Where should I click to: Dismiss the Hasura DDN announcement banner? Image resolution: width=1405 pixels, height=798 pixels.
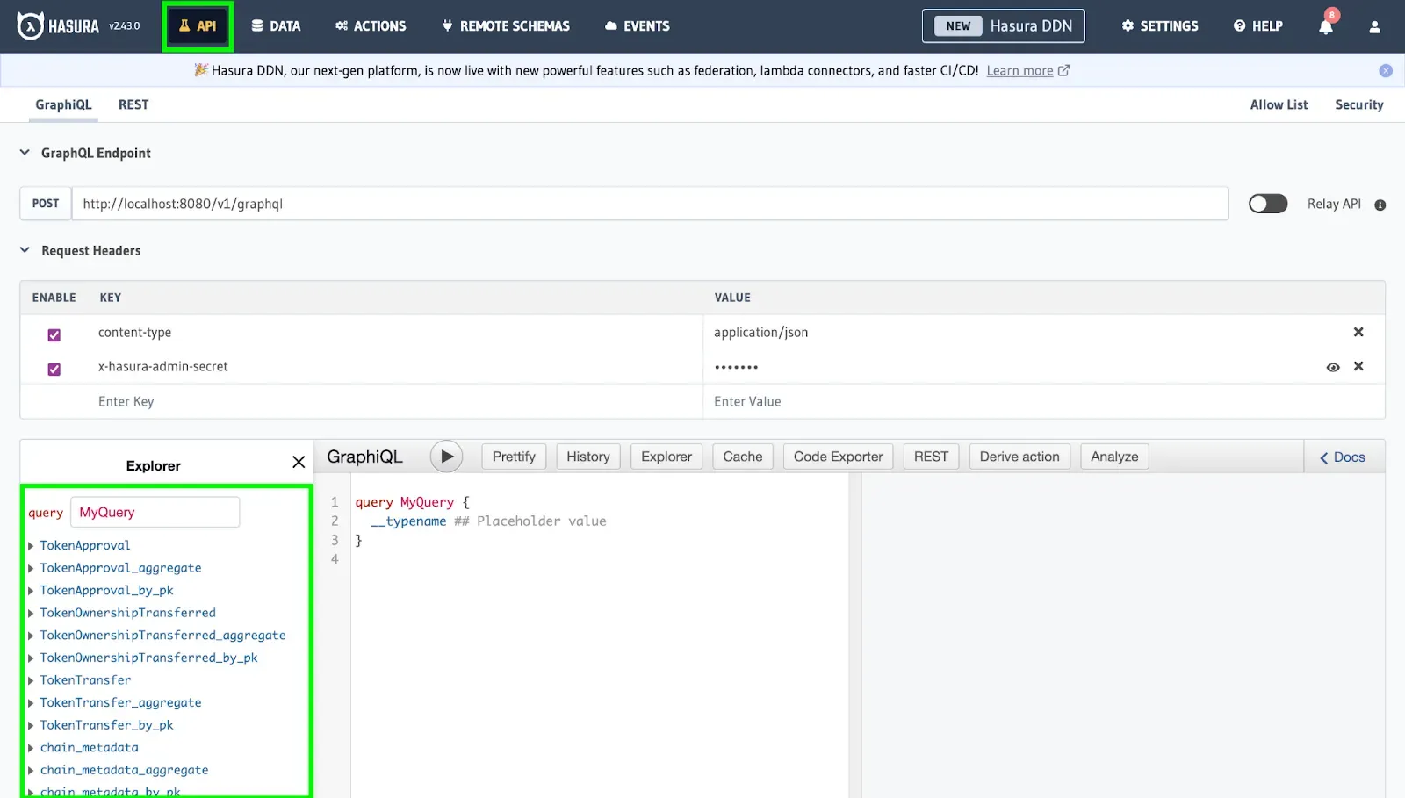point(1386,71)
